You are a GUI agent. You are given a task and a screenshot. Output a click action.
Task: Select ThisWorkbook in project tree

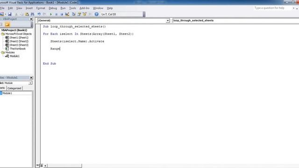[x=15, y=49]
